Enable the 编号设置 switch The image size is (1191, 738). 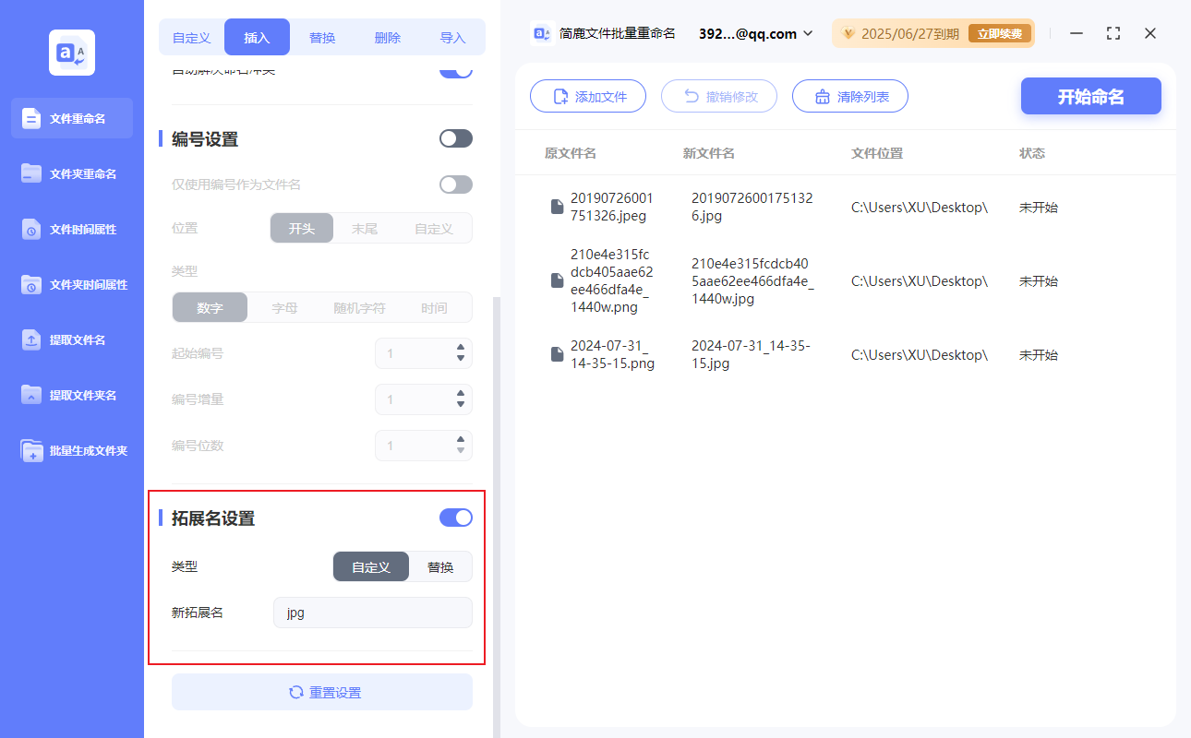coord(455,137)
